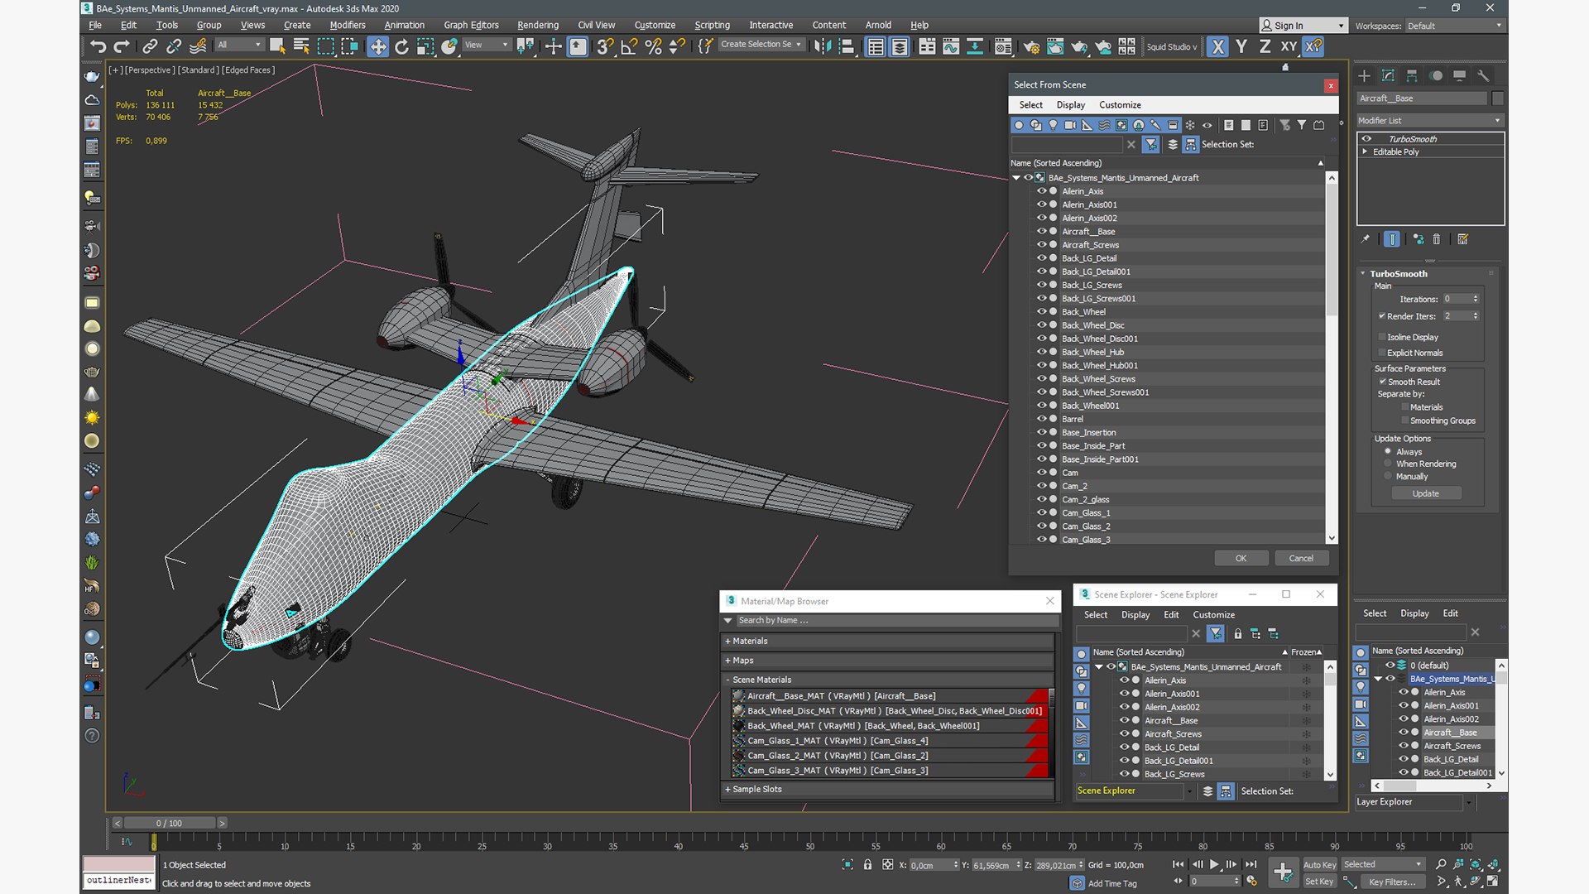1589x894 pixels.
Task: Open the Rendering menu
Action: tap(537, 25)
